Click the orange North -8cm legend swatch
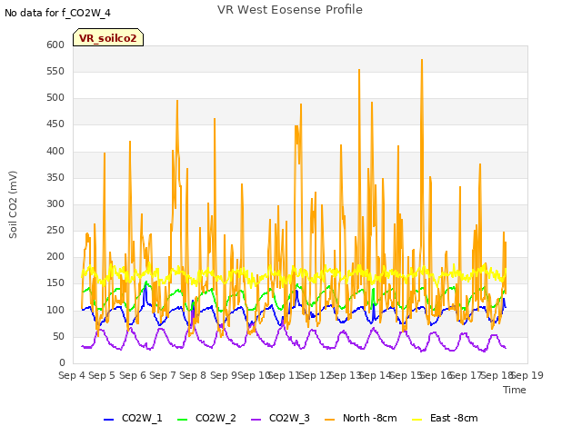582x436 pixels. tap(329, 420)
